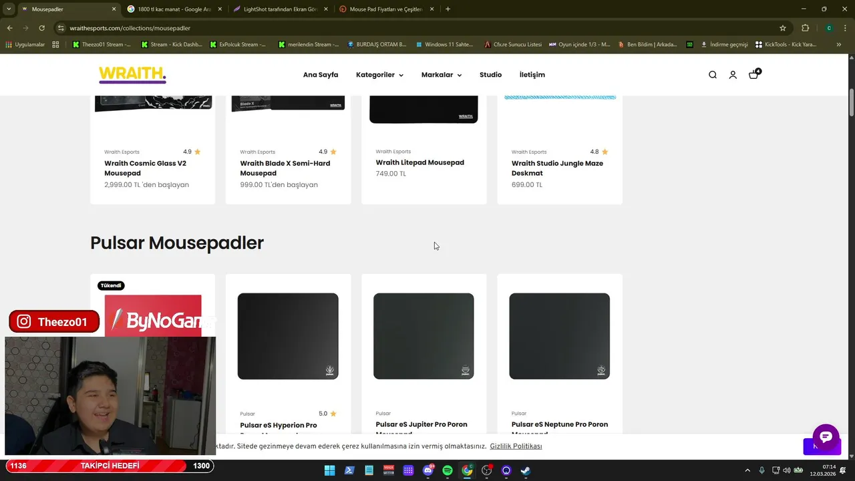This screenshot has height=481, width=855.
Task: Open the Windows Start menu
Action: tap(329, 470)
